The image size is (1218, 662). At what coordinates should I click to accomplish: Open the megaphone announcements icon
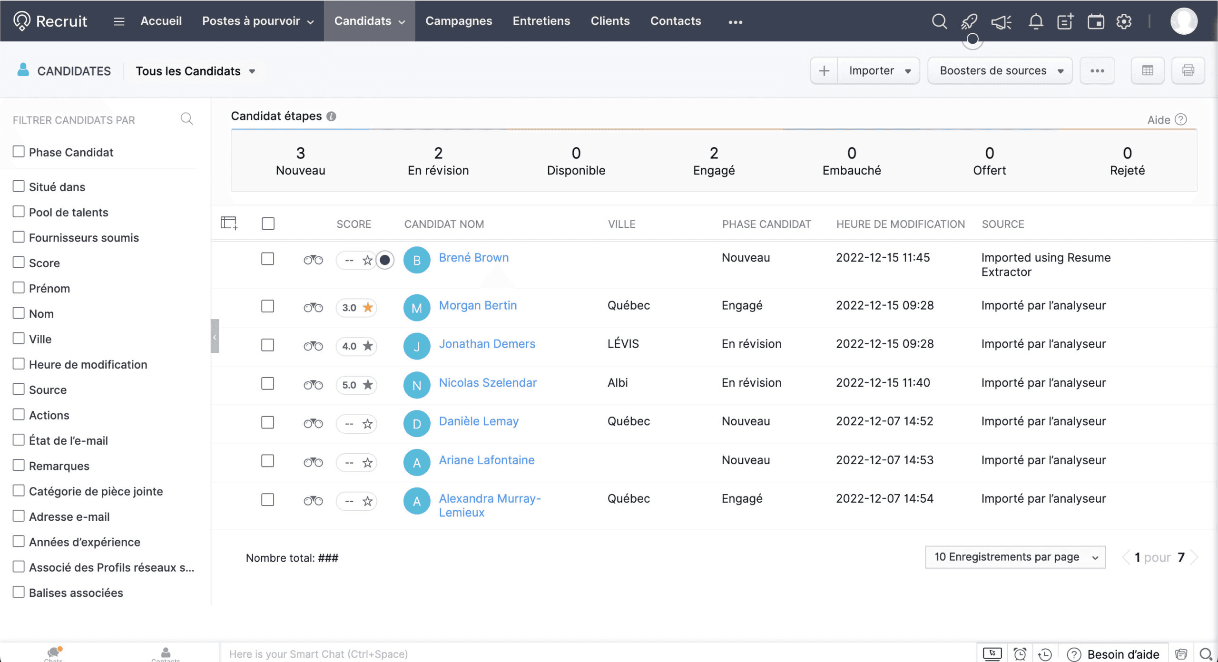[1002, 21]
